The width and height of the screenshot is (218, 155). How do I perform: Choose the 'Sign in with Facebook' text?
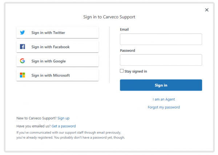pyautogui.click(x=51, y=47)
